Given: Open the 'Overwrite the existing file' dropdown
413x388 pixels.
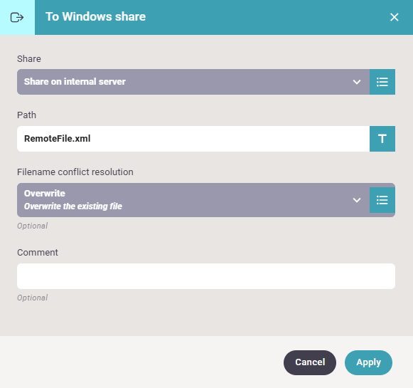Looking at the screenshot, I should 193,200.
